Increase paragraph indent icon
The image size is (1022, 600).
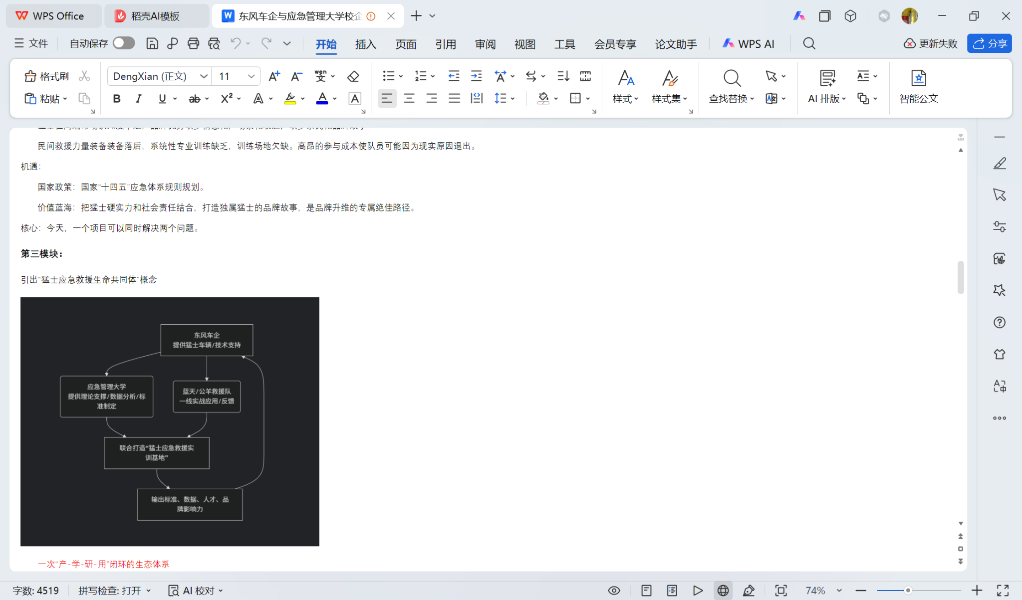[477, 76]
